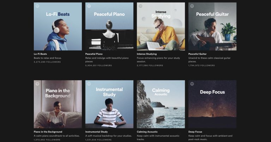The image size is (271, 142).
Task: Open the Peaceful Guitar playlist cover
Action: coord(212,26)
